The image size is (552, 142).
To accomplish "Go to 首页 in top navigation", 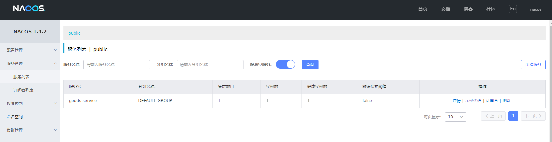I will pyautogui.click(x=423, y=9).
